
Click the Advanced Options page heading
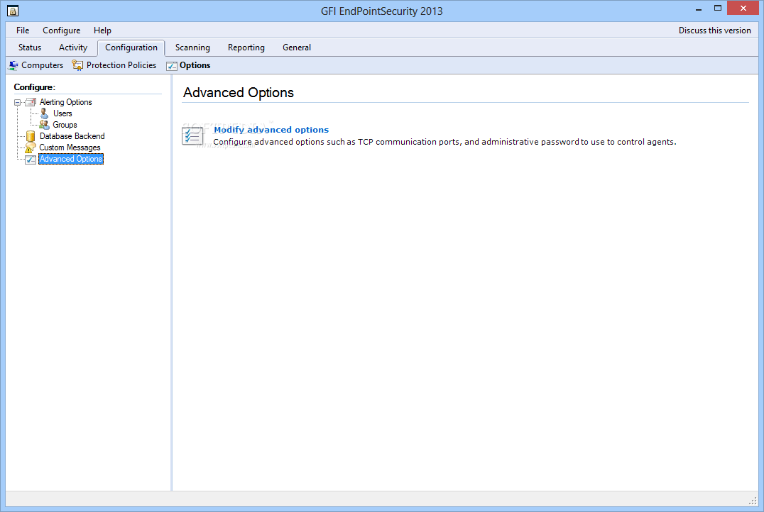[239, 92]
